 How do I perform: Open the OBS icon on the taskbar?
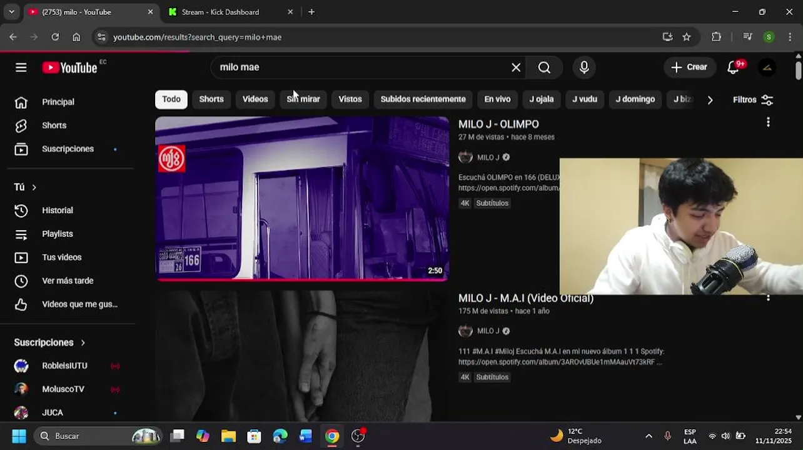point(358,436)
